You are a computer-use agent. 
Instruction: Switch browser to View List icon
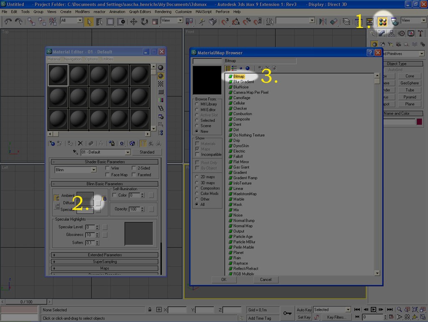[228, 68]
